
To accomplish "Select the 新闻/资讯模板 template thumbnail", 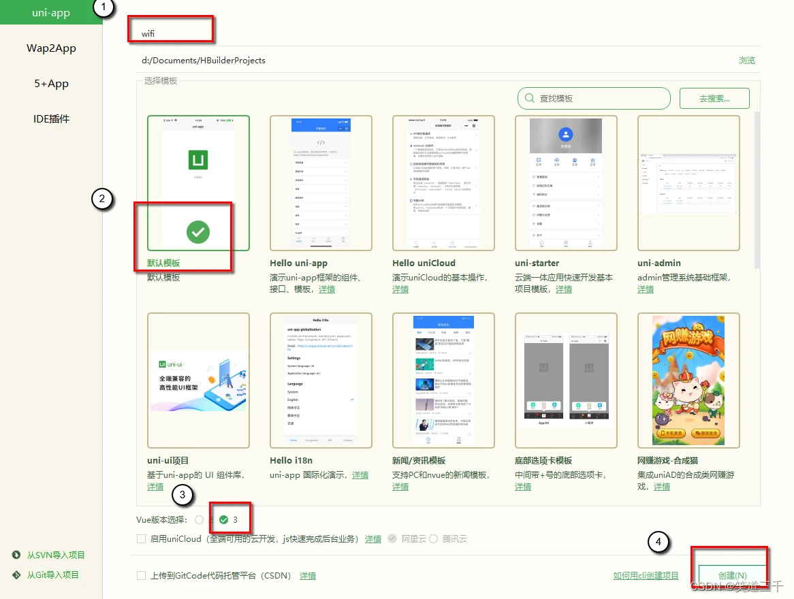I will [x=443, y=381].
